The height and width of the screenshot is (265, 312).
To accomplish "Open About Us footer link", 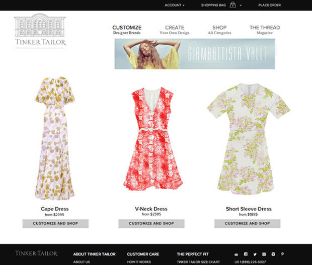I will (x=82, y=262).
